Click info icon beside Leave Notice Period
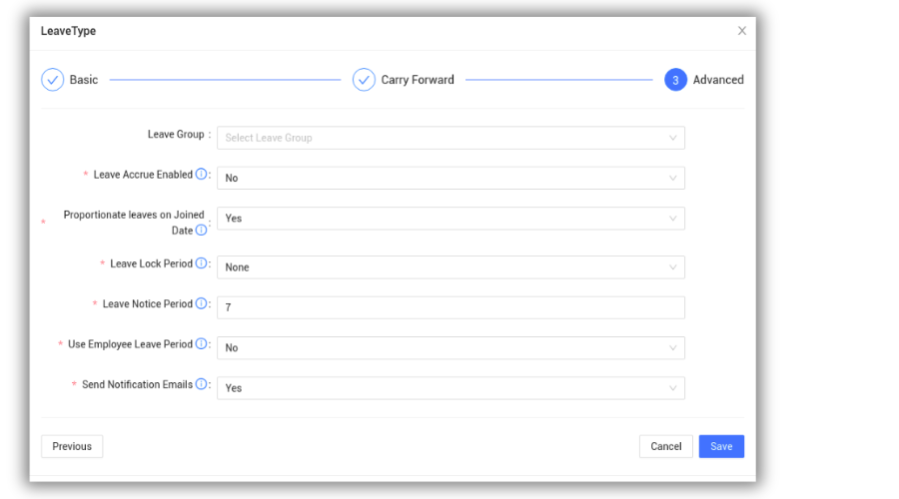 [201, 304]
